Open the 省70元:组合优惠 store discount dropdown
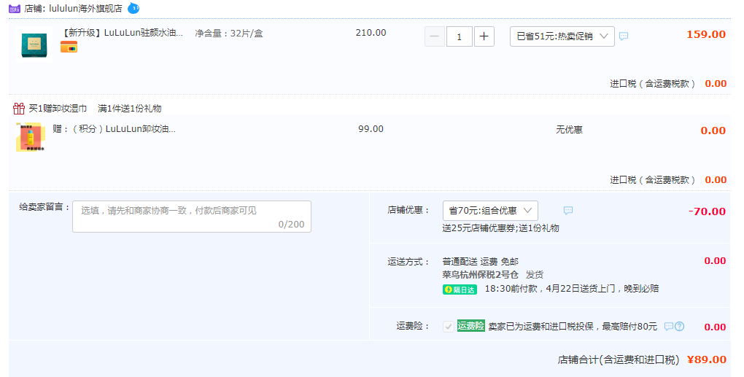The image size is (744, 377). click(x=490, y=211)
